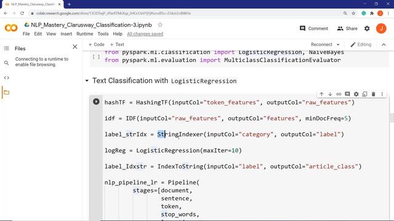Collapse the Text Classification section
Image resolution: width=394 pixels, height=221 pixels.
point(87,80)
